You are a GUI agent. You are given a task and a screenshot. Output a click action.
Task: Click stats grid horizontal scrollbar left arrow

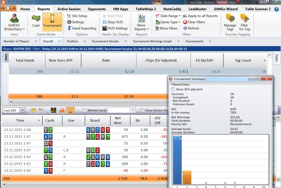pos(11,102)
